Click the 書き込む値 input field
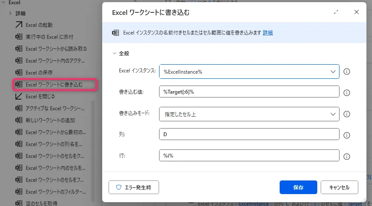The height and width of the screenshot is (206, 372). [x=249, y=92]
